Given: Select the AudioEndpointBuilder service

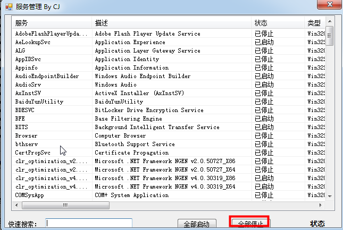Looking at the screenshot, I should point(47,76).
